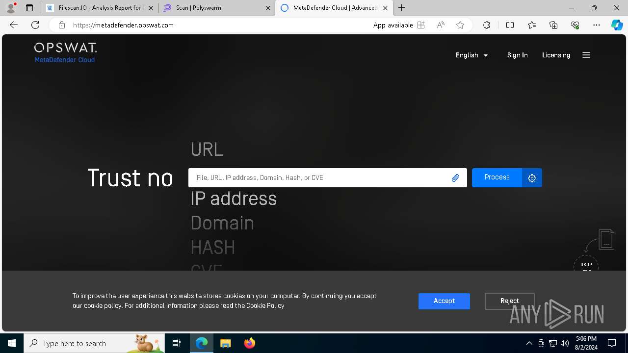Viewport: 628px width, 353px height.
Task: Click the OPSWAT MetaDefender Cloud logo
Action: [65, 53]
